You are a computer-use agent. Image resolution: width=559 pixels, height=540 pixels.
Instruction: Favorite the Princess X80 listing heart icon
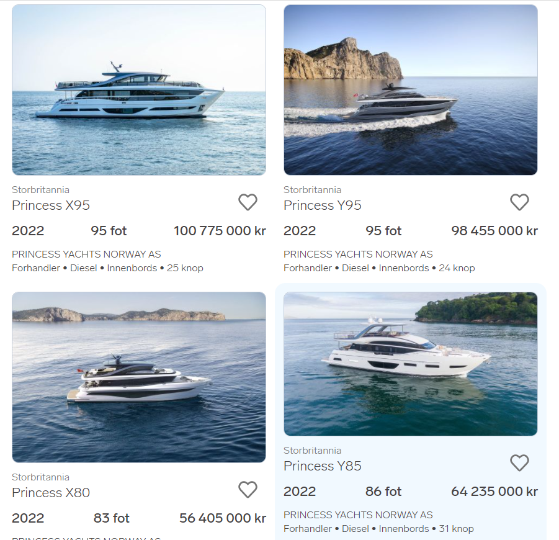coord(248,489)
